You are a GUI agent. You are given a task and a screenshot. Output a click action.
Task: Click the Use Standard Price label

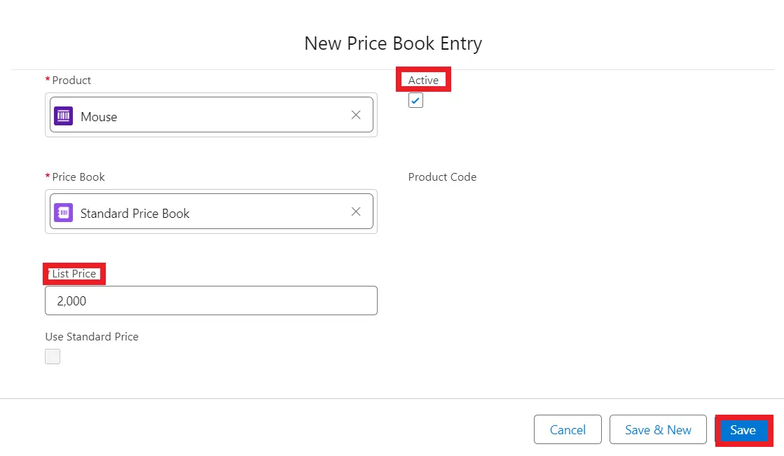[92, 337]
